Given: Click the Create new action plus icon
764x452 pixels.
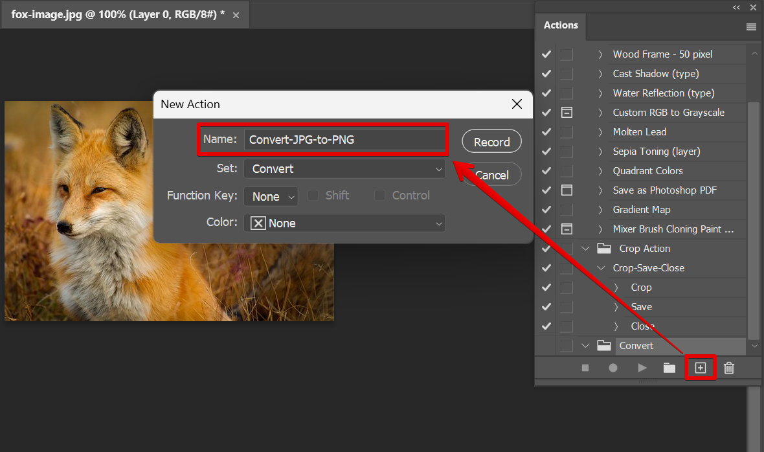Looking at the screenshot, I should [700, 368].
